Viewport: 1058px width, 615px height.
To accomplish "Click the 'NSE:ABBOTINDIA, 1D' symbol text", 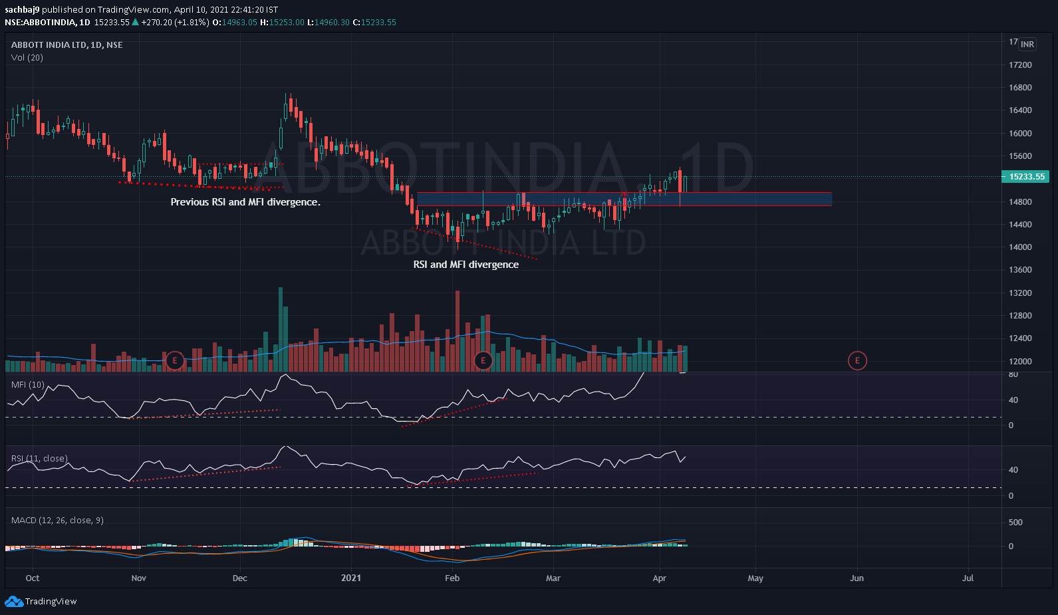I will click(x=47, y=22).
